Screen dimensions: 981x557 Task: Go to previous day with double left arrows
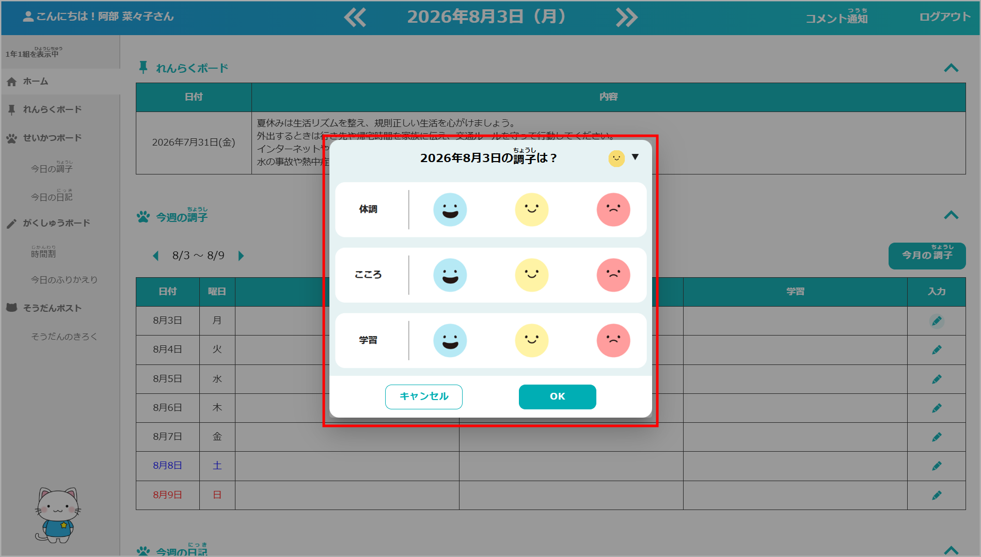355,17
